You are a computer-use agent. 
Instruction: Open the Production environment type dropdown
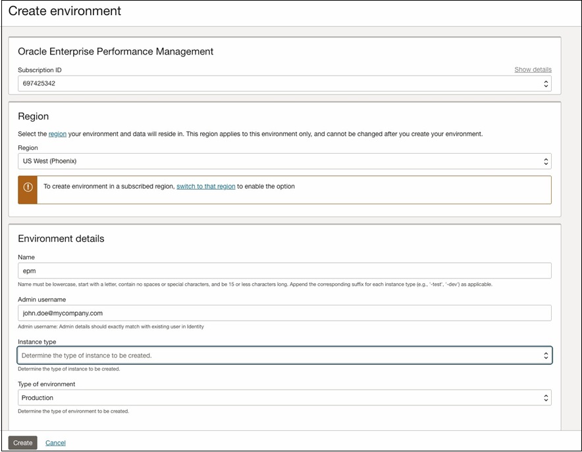(x=277, y=397)
